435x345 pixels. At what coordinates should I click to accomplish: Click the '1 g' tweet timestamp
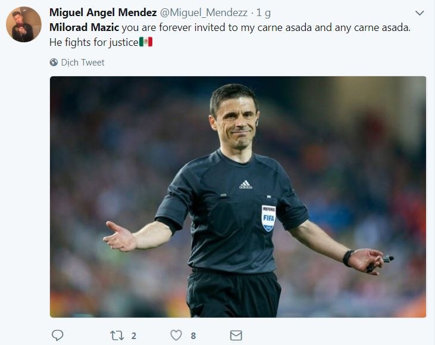(x=264, y=13)
